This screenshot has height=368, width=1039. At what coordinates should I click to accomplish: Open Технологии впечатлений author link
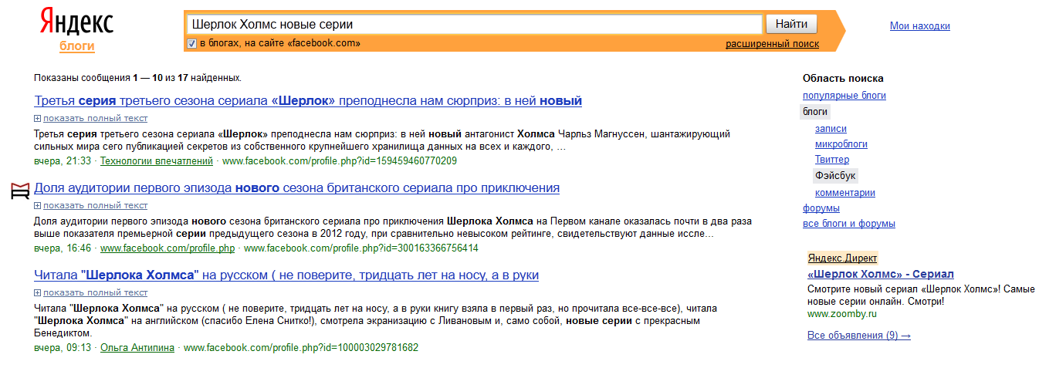click(157, 161)
